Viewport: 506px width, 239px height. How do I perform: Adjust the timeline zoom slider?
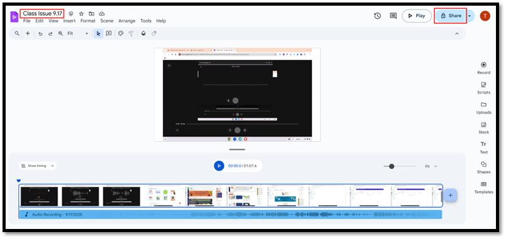tap(392, 166)
